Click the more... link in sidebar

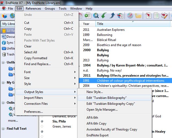(x=13, y=121)
